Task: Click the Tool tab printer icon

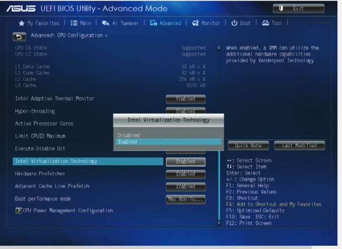Action: [265, 23]
